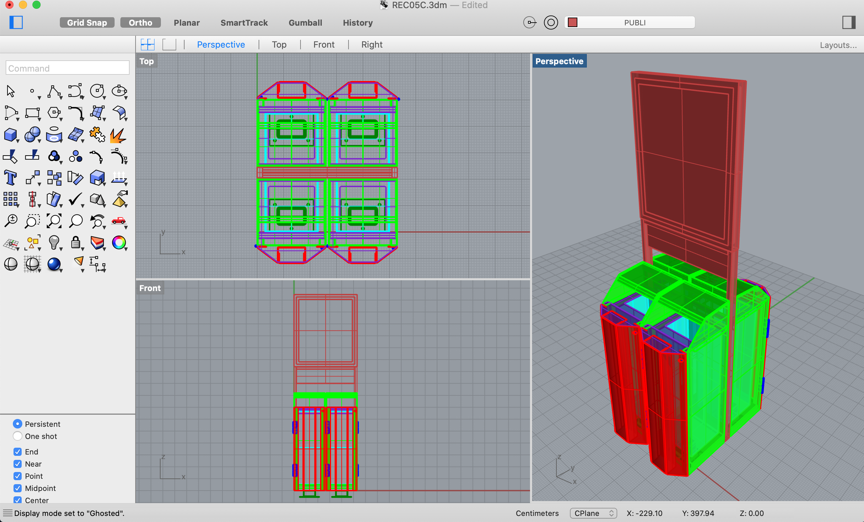This screenshot has width=864, height=522.
Task: Open the PUBLI layer dropdown
Action: (x=634, y=23)
